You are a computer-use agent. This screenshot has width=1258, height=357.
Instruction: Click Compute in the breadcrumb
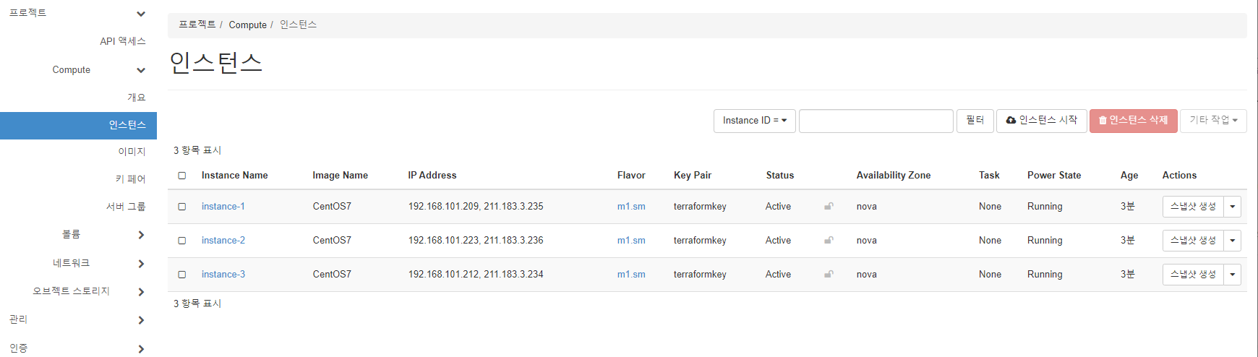click(248, 25)
